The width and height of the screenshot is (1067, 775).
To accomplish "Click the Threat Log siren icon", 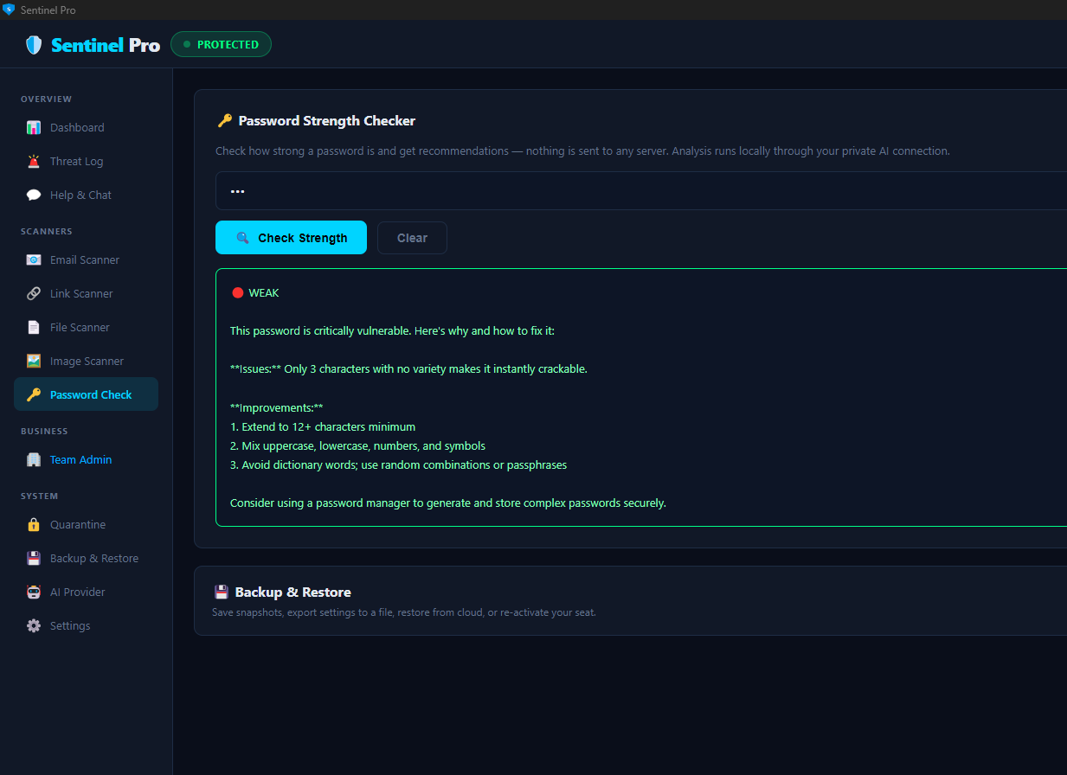I will click(x=34, y=161).
